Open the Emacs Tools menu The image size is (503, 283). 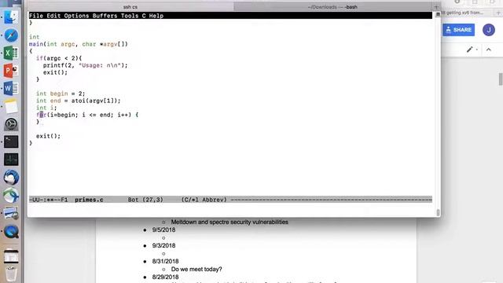click(130, 16)
